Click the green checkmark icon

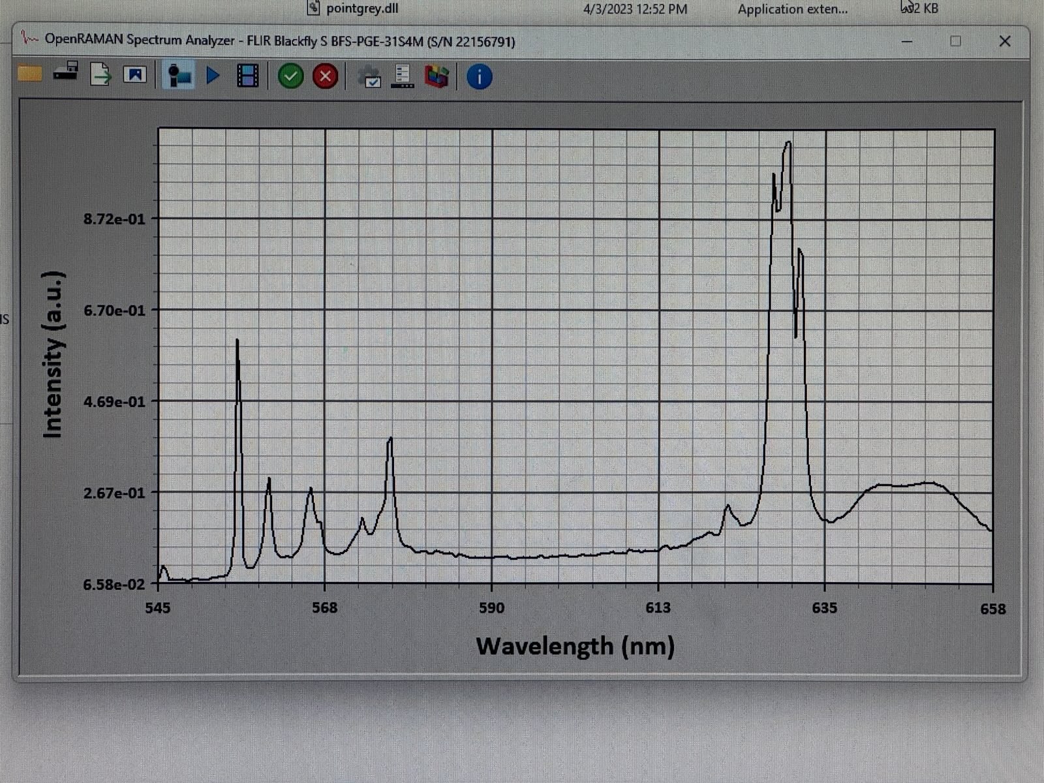click(290, 76)
